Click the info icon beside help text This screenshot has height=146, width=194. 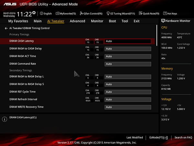(5, 119)
